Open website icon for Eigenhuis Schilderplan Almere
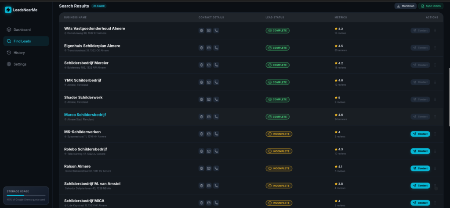This screenshot has height=208, width=450. coord(201,47)
